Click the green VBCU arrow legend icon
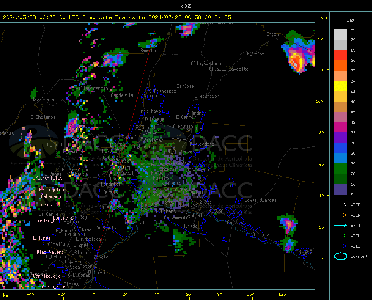372x300 pixels. (x=341, y=236)
